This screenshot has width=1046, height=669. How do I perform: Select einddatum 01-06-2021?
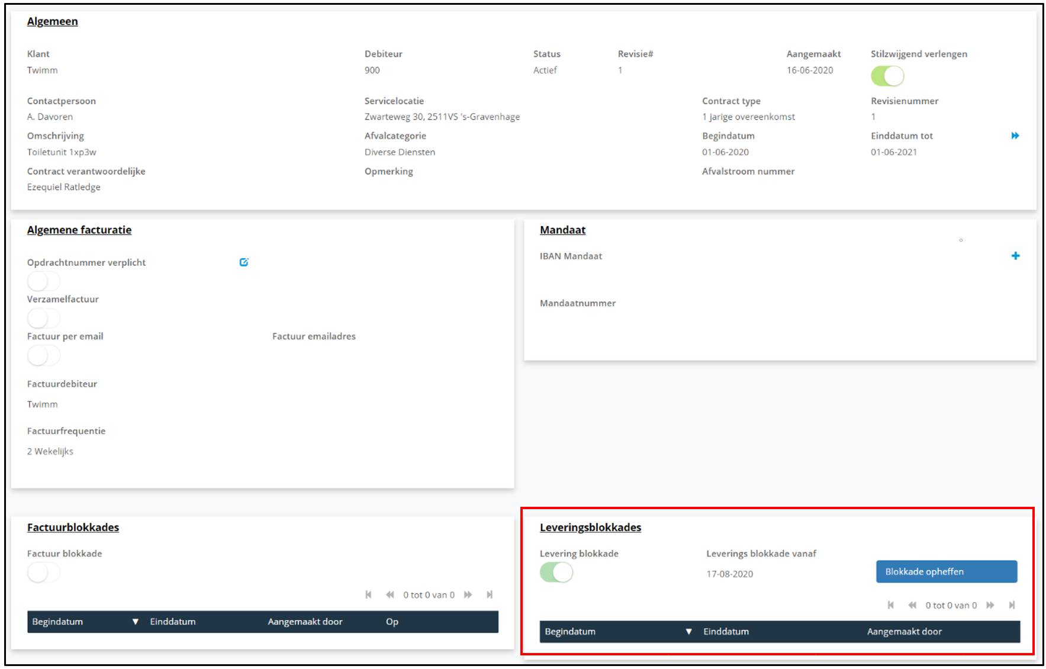[x=893, y=152]
